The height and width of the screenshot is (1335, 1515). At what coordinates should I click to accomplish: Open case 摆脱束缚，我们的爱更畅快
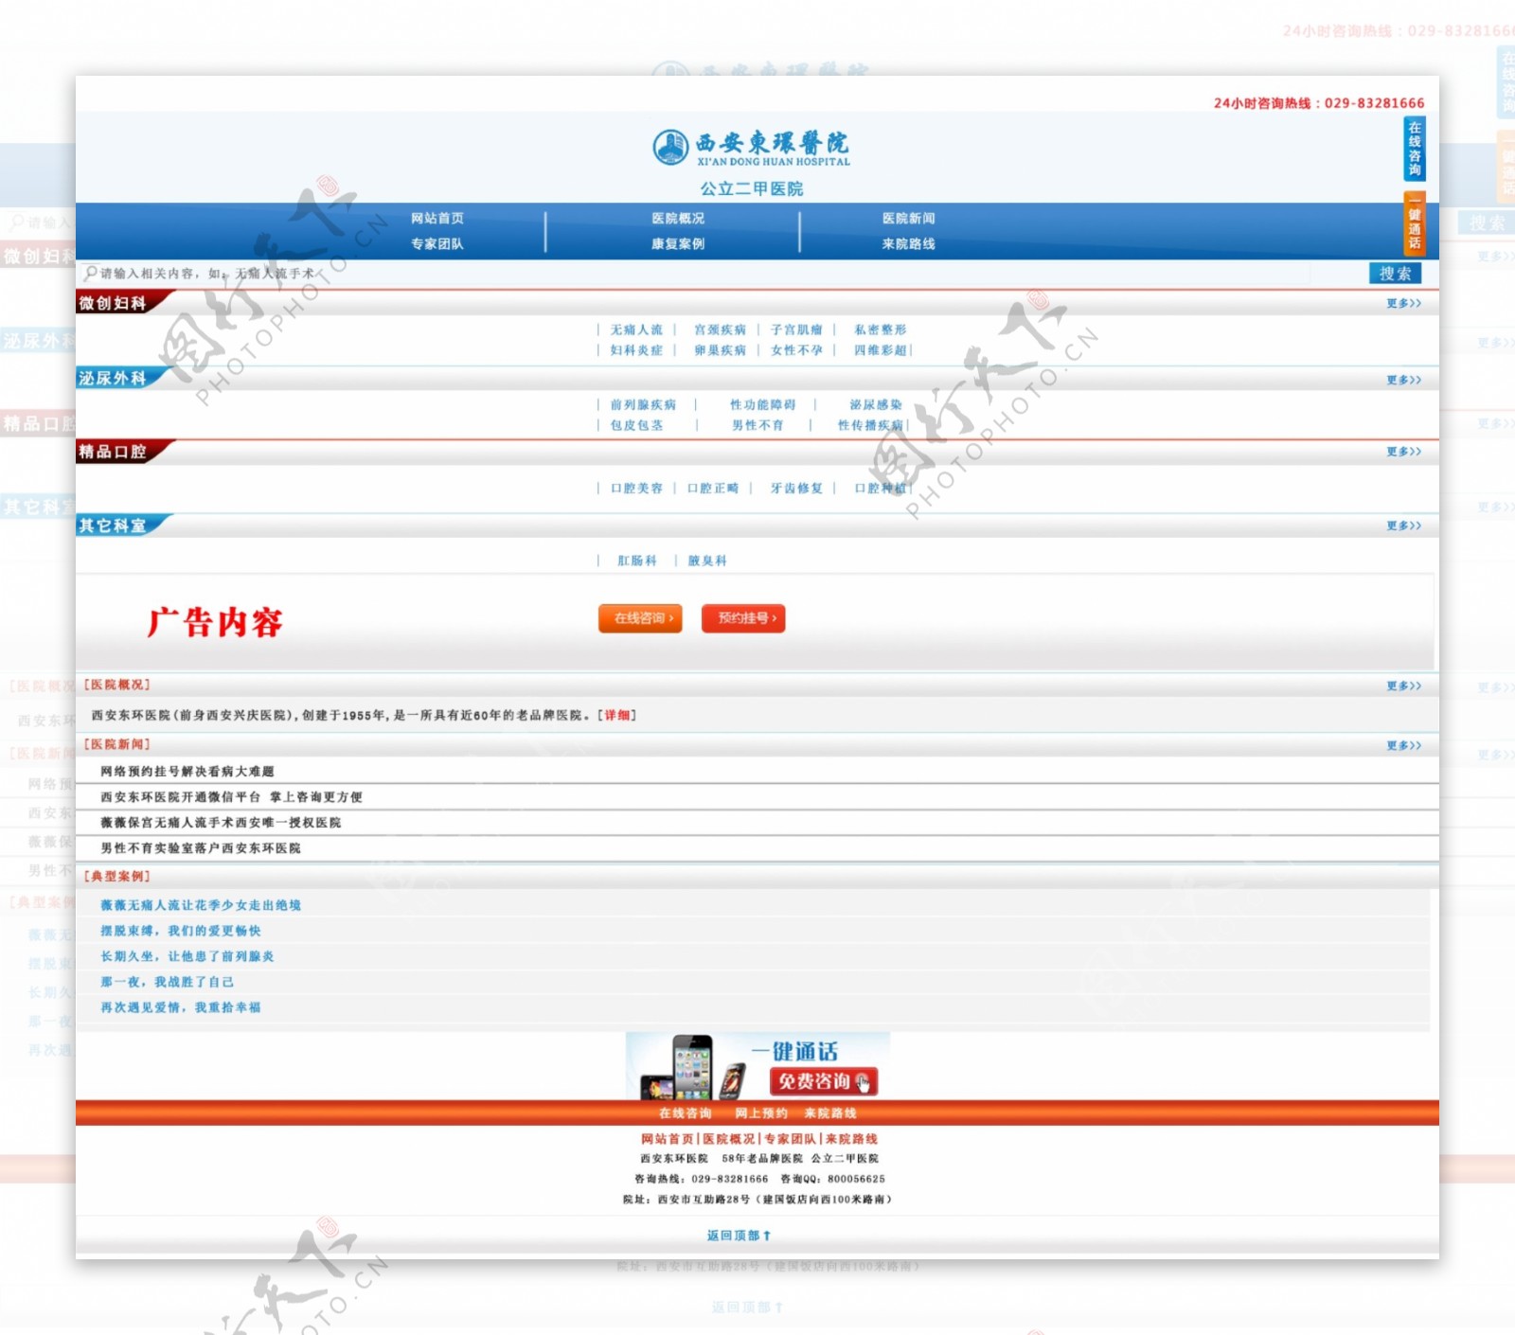coord(181,931)
